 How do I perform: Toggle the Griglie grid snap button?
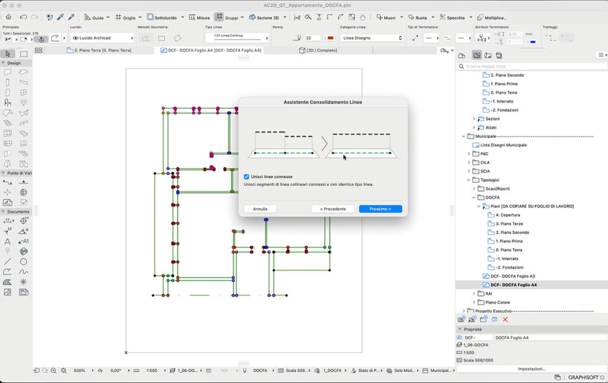pos(125,17)
